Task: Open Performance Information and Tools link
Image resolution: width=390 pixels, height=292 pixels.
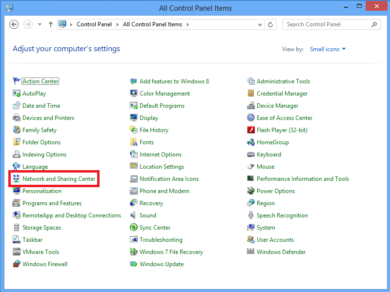Action: pos(303,179)
